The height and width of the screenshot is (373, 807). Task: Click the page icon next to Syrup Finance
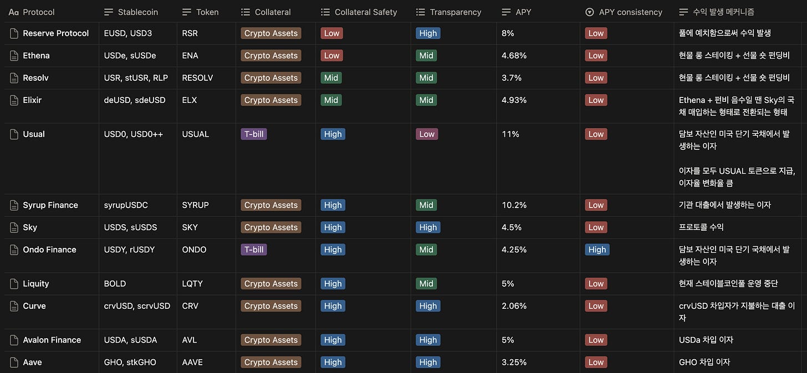click(x=14, y=205)
